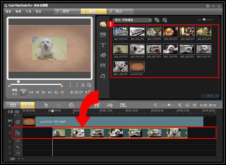This screenshot has height=165, width=226.
Task: Open the 工具 menu
Action: [x=28, y=11]
